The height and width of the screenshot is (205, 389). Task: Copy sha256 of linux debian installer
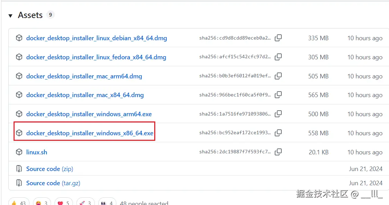click(278, 38)
